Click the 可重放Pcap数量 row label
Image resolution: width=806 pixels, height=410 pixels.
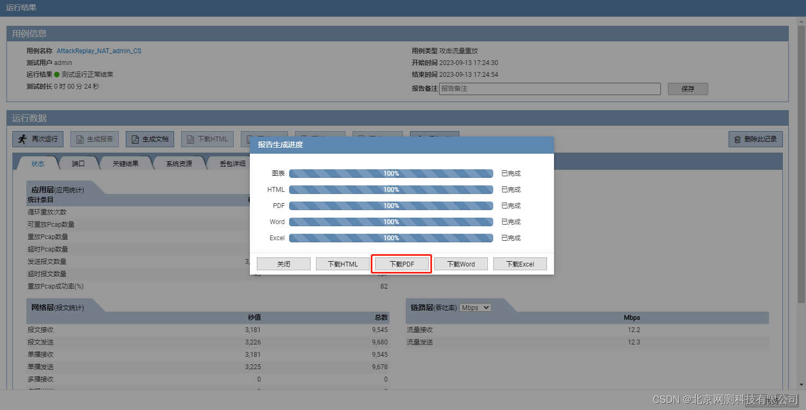(51, 225)
